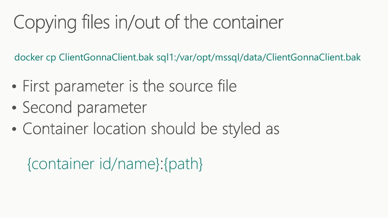Image resolution: width=388 pixels, height=218 pixels.
Task: Click the bullet point before 'Second parameter'
Action: coord(14,108)
